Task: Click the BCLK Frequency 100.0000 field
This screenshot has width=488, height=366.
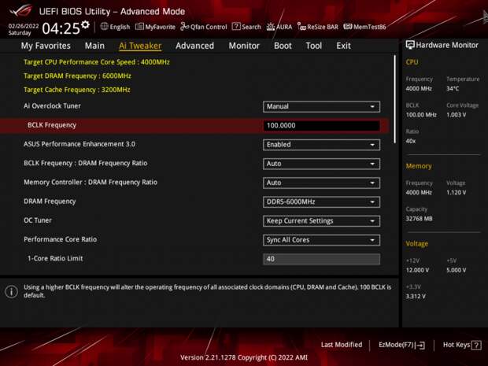Action: coord(321,126)
